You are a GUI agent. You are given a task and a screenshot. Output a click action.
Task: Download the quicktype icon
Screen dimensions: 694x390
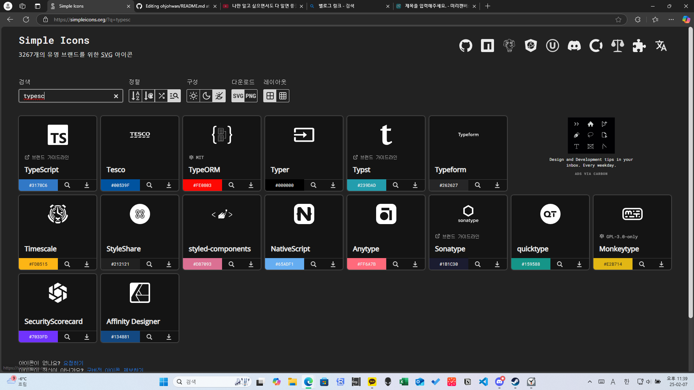[x=579, y=264]
